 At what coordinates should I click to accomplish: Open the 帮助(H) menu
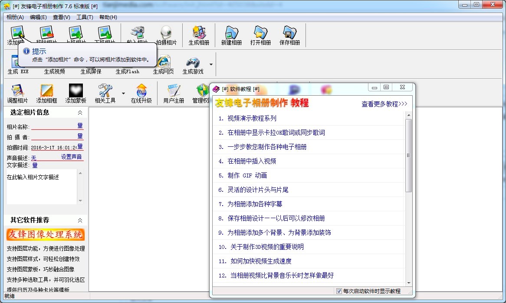pos(108,17)
